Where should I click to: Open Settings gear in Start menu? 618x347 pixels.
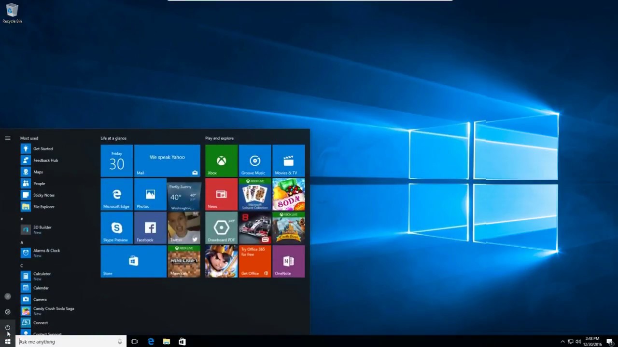[8, 312]
